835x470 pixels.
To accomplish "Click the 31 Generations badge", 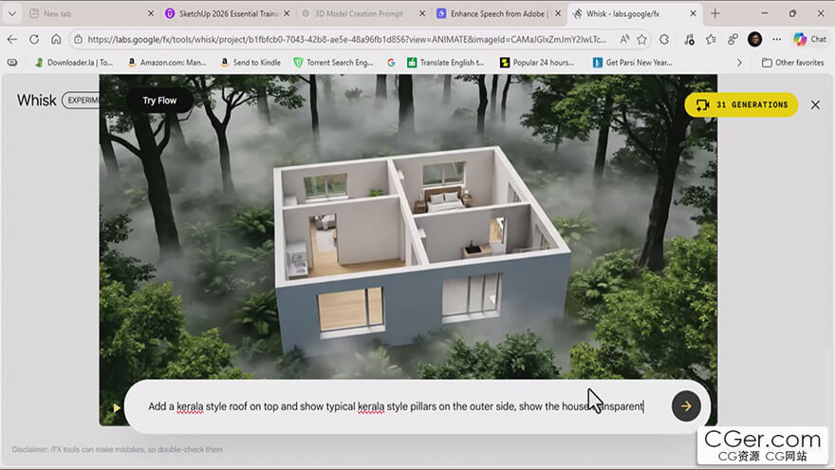I will (741, 104).
